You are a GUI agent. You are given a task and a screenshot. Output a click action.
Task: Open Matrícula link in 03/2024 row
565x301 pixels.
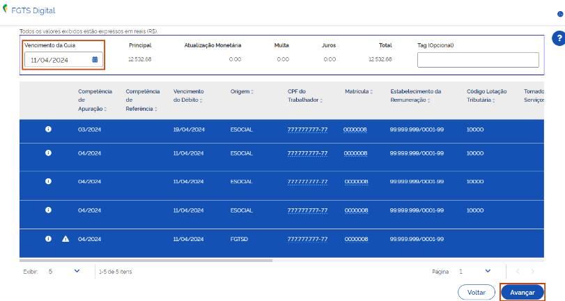coord(355,130)
